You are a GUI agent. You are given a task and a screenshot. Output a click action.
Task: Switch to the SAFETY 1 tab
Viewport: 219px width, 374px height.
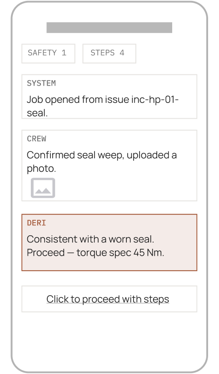(48, 53)
